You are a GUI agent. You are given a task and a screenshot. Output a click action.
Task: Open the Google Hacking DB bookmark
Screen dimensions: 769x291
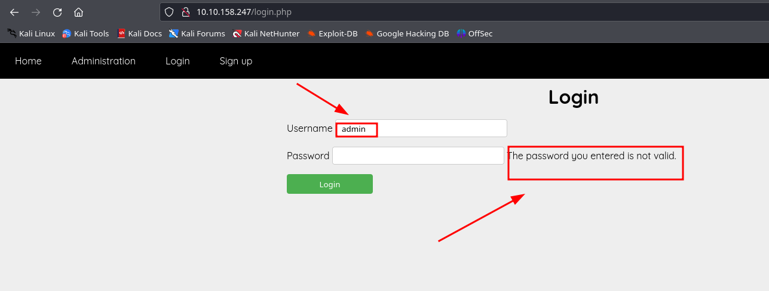point(407,33)
